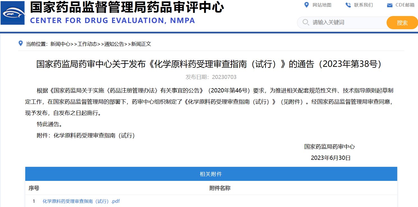Go to 新闻中心 in the breadcrumb
Image resolution: width=418 pixels, height=207 pixels.
point(60,44)
